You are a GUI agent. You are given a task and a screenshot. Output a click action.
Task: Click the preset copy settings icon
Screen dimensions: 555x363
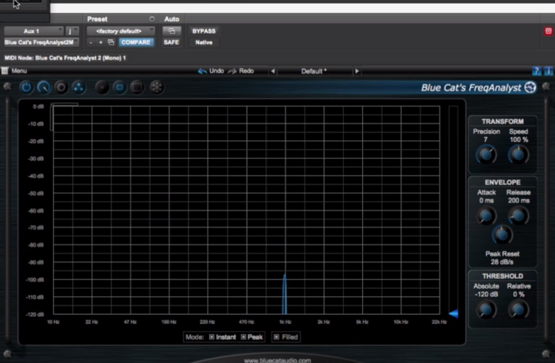[x=111, y=43]
